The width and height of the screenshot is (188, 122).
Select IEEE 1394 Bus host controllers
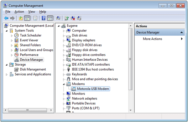point(93,69)
